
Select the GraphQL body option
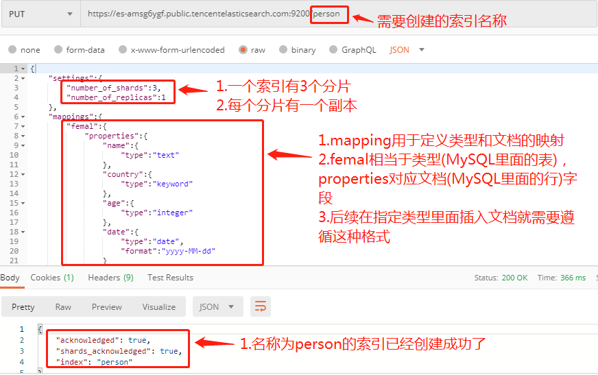(x=352, y=49)
